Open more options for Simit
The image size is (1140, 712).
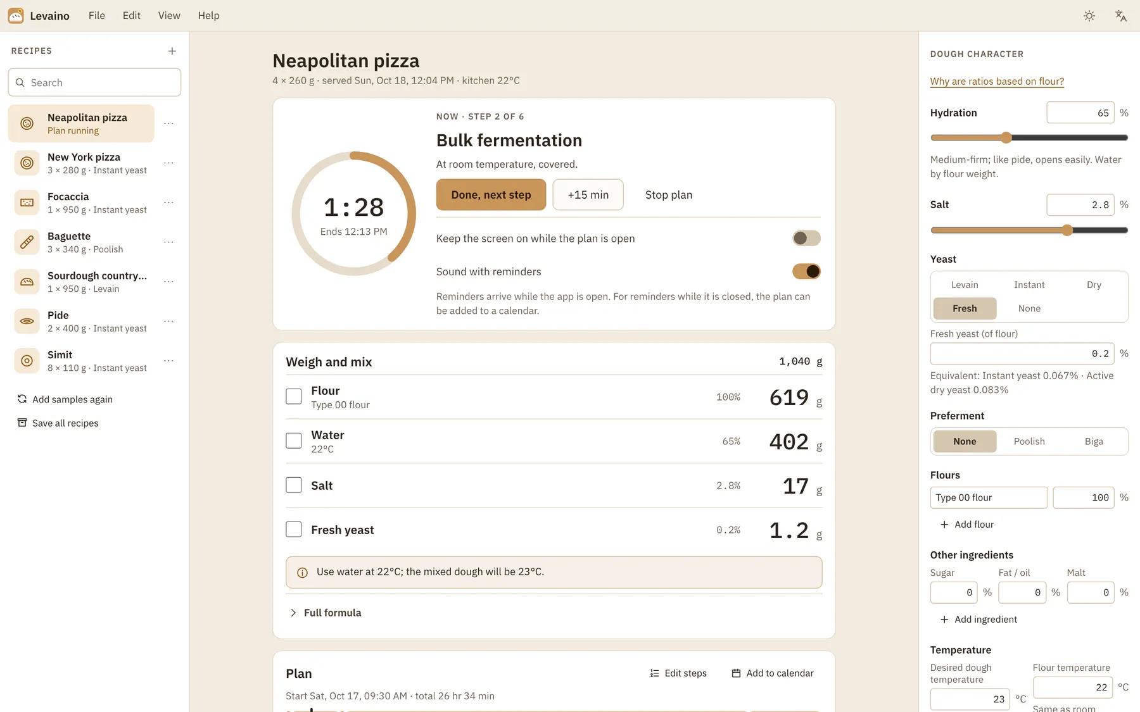(x=168, y=361)
